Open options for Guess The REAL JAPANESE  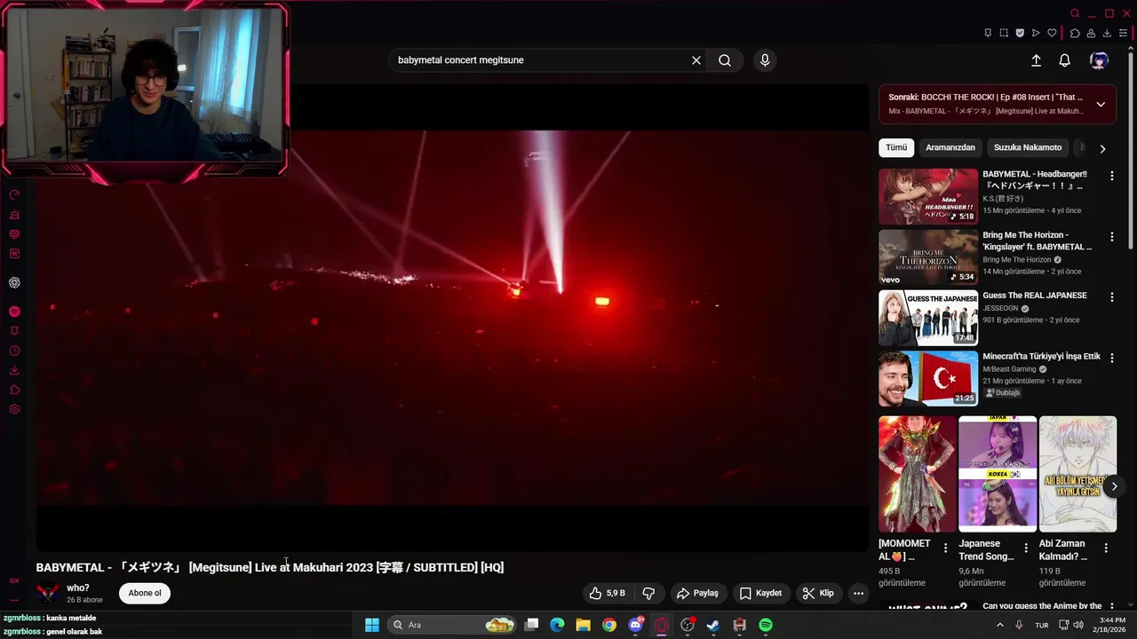[1111, 297]
